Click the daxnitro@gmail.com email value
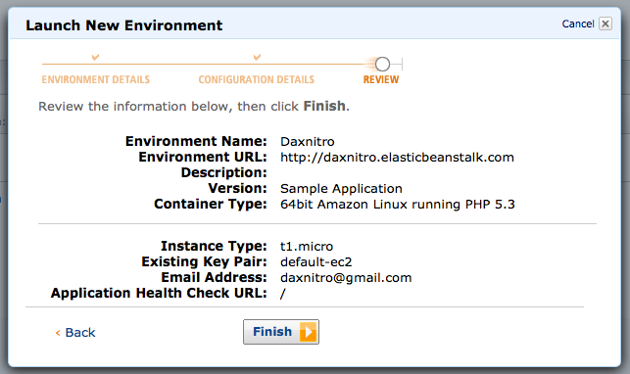630x374 pixels. (x=346, y=278)
